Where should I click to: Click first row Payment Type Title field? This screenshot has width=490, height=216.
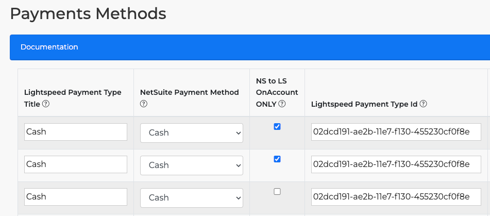click(76, 132)
